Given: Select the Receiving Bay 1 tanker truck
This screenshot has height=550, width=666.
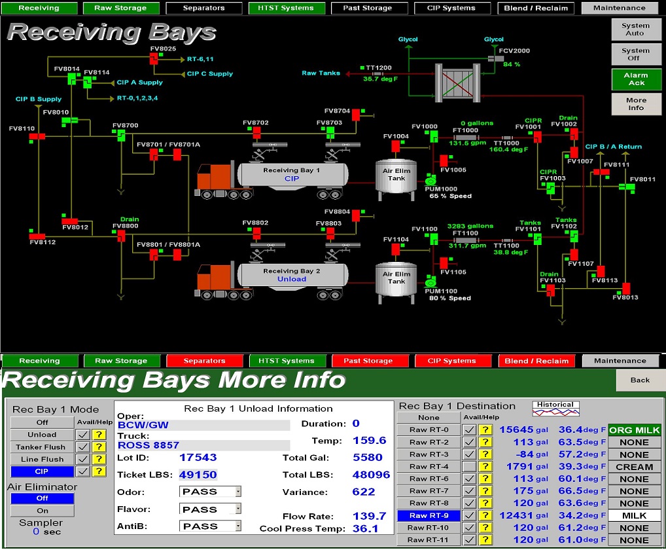Looking at the screenshot, I should coord(272,180).
